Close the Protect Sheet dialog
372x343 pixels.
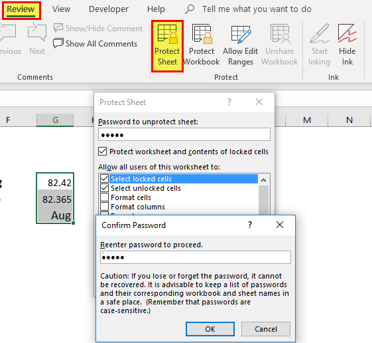259,102
